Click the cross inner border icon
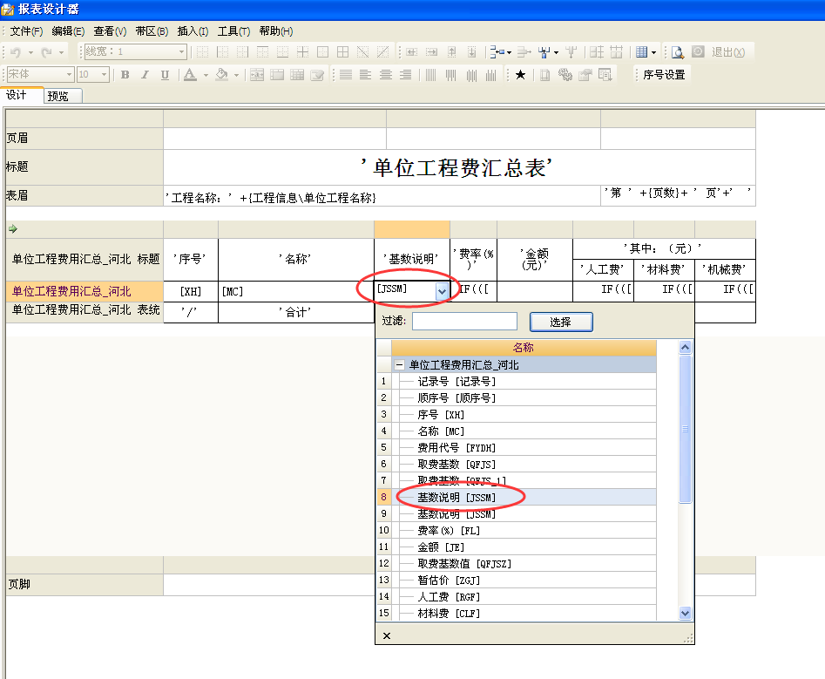 click(x=302, y=52)
